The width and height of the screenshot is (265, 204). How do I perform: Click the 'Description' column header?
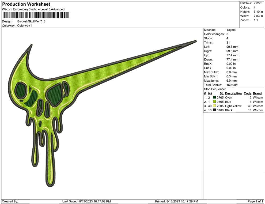(x=233, y=93)
